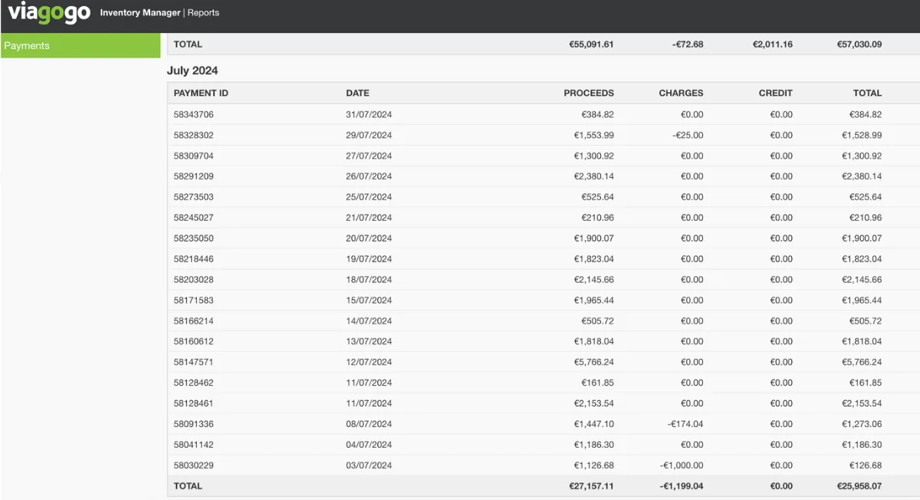Click payment ID 58235050
The width and height of the screenshot is (920, 500).
[193, 238]
